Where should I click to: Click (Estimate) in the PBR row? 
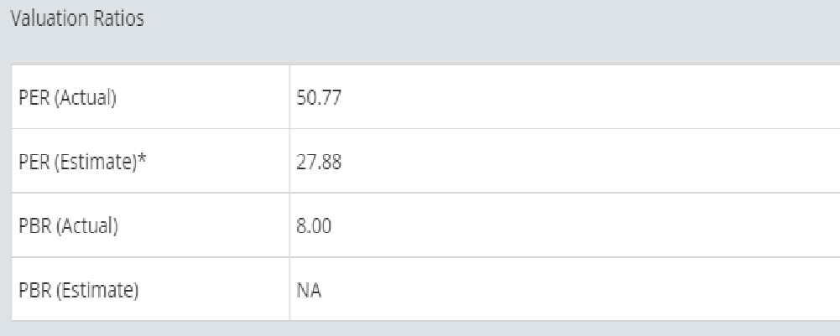coord(95,290)
